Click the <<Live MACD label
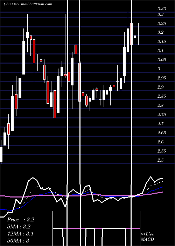The height and width of the screenshot is (246, 175). tap(147, 237)
